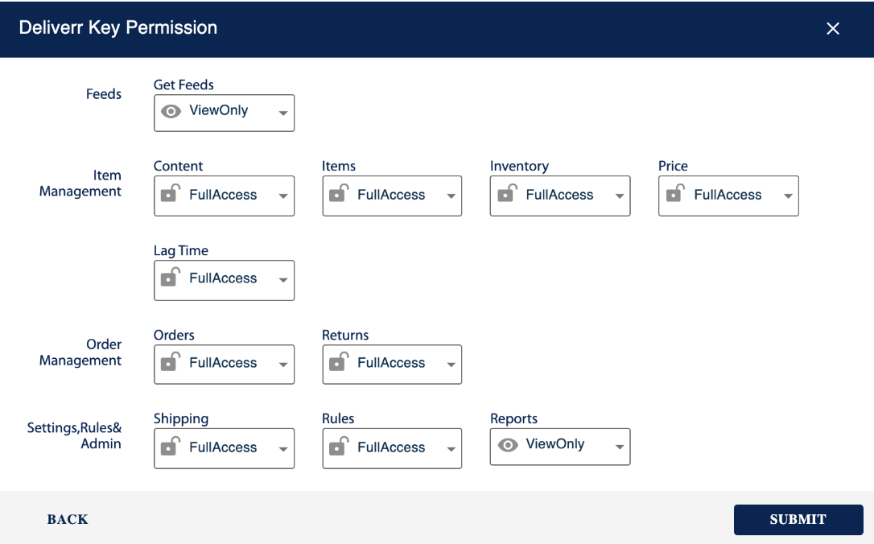Select the Inventory FullAccess text

pyautogui.click(x=559, y=195)
